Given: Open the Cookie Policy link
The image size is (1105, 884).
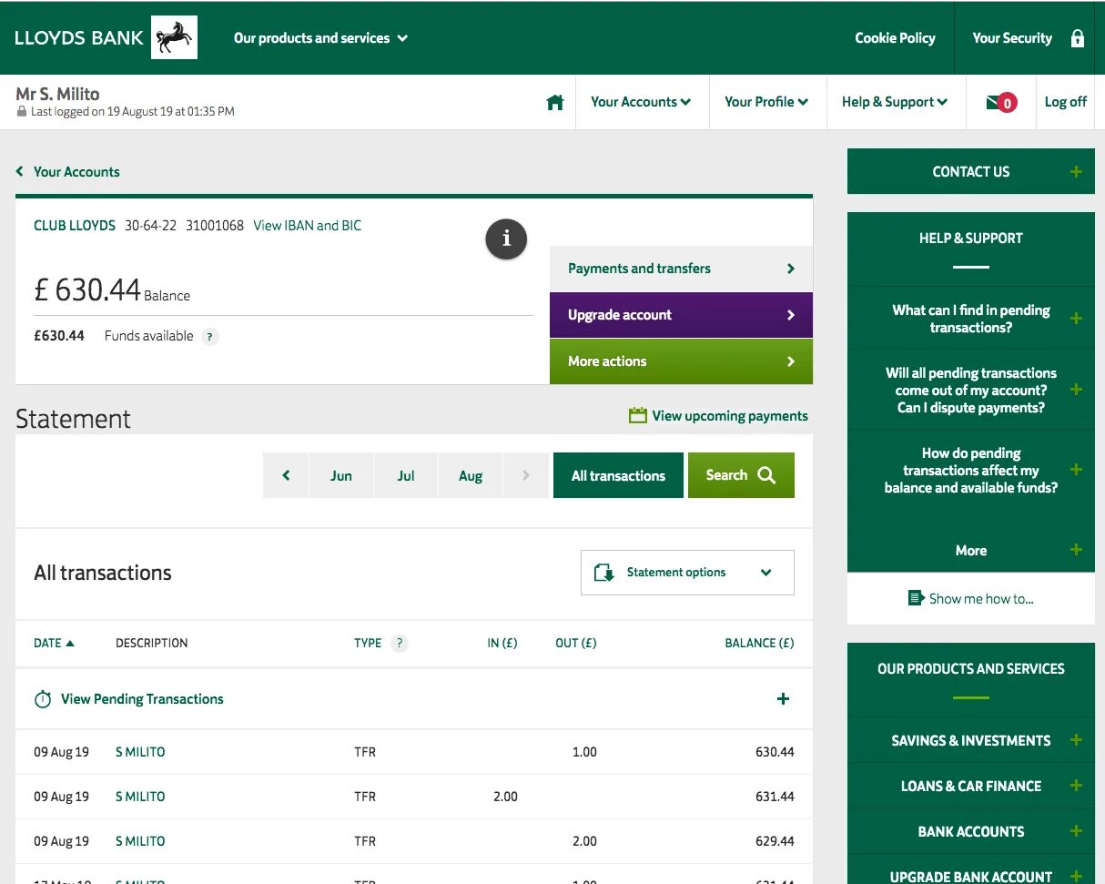Looking at the screenshot, I should coord(895,38).
